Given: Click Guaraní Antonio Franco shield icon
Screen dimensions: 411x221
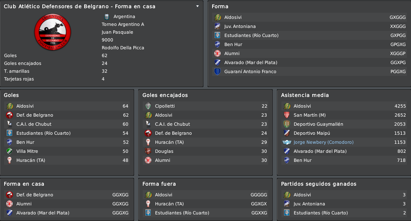Looking at the screenshot, I should (x=217, y=71).
